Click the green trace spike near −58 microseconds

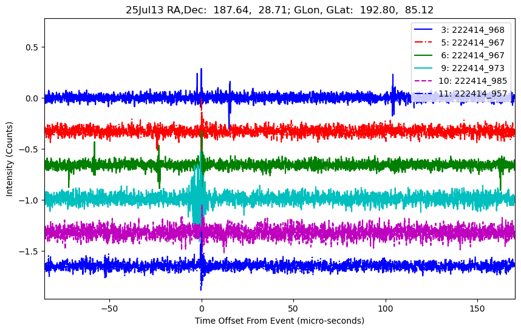94,158
